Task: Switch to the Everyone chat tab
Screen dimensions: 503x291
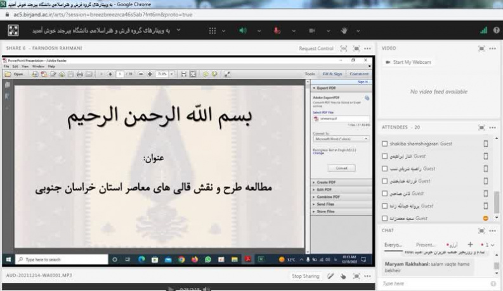Action: pos(393,244)
